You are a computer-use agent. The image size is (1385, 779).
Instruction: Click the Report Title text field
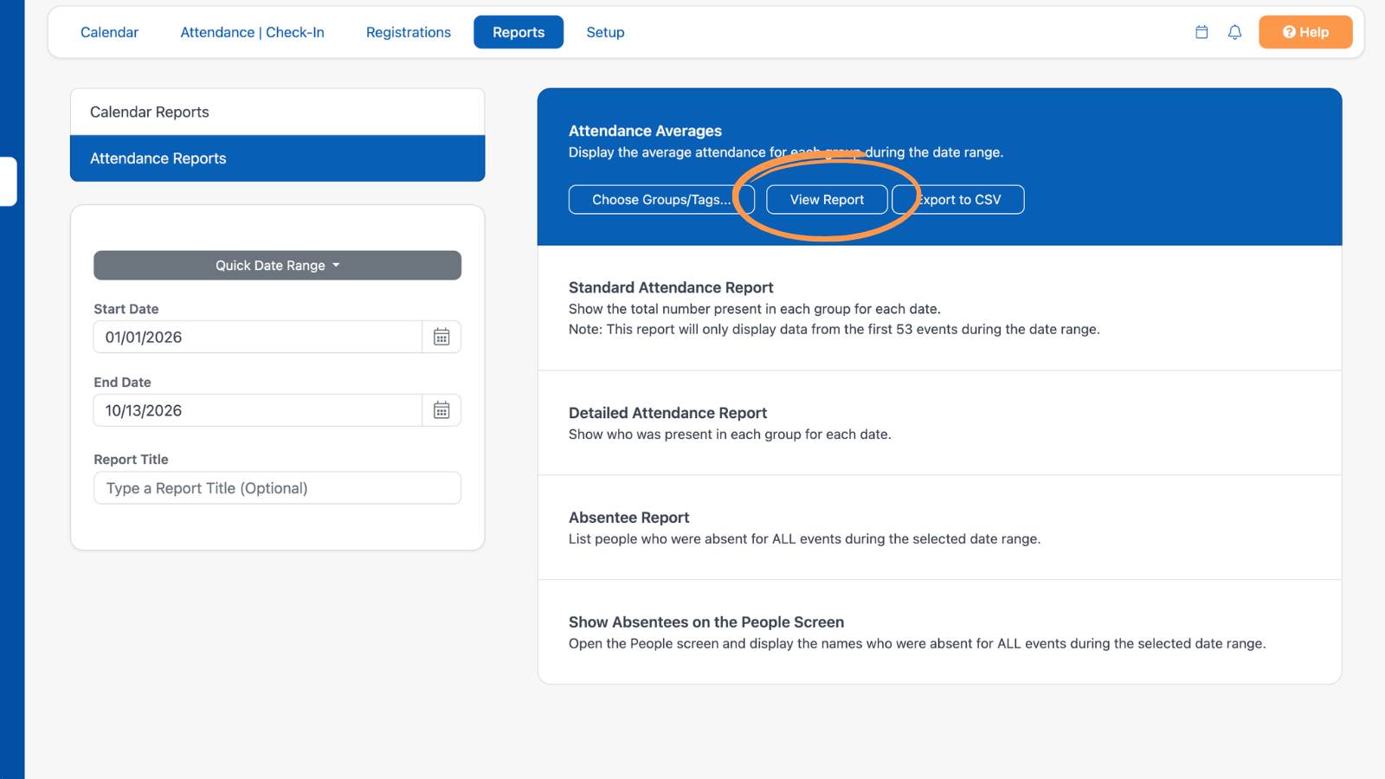pyautogui.click(x=277, y=487)
